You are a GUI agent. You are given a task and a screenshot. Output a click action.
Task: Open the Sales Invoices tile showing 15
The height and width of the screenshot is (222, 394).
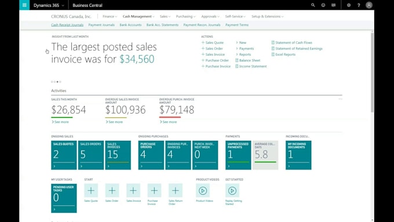coord(118,155)
